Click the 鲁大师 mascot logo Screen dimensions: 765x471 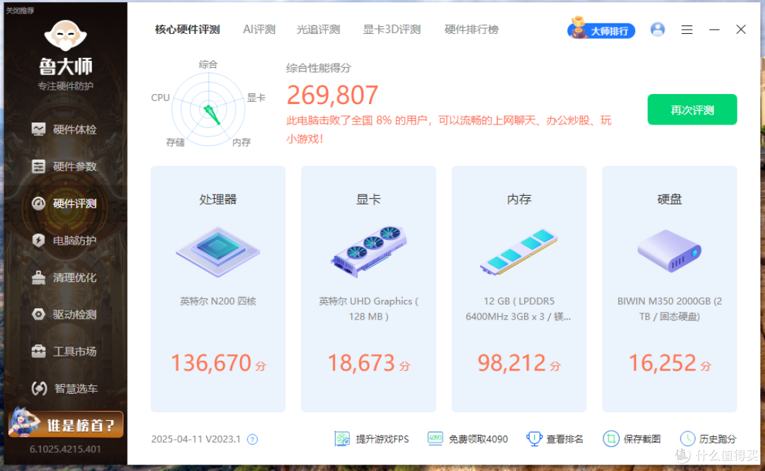coord(65,35)
